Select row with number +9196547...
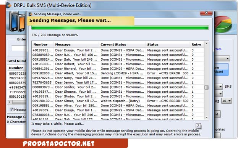 coord(118,92)
